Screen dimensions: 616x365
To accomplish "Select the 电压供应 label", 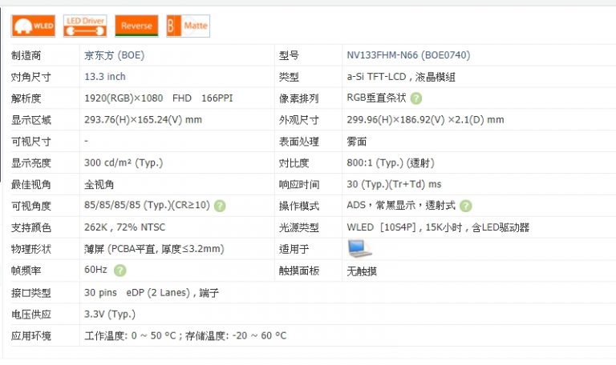I will (31, 315).
